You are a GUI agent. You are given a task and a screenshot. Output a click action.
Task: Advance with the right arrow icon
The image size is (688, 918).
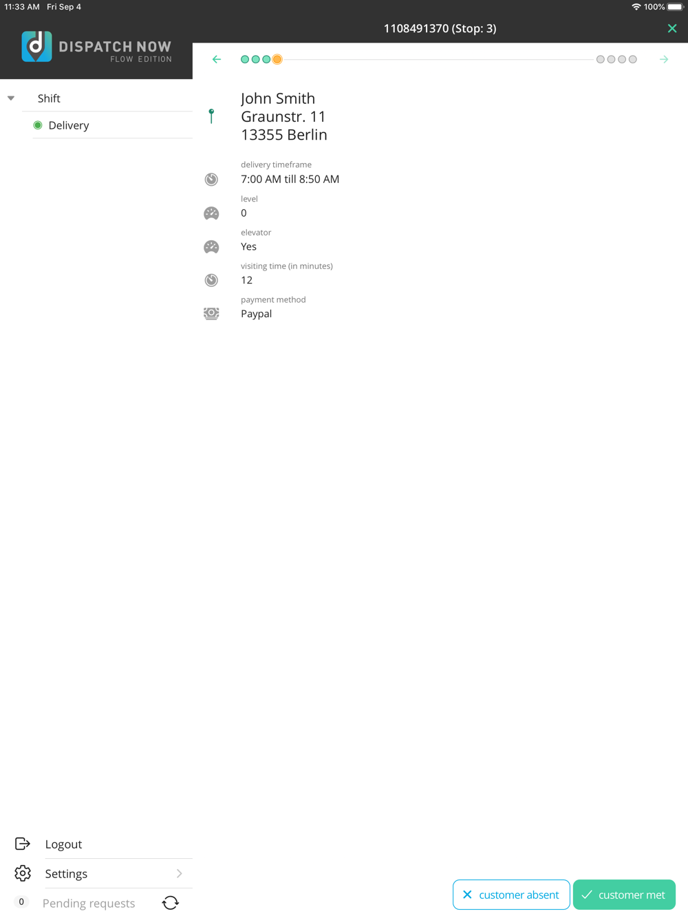click(x=664, y=59)
